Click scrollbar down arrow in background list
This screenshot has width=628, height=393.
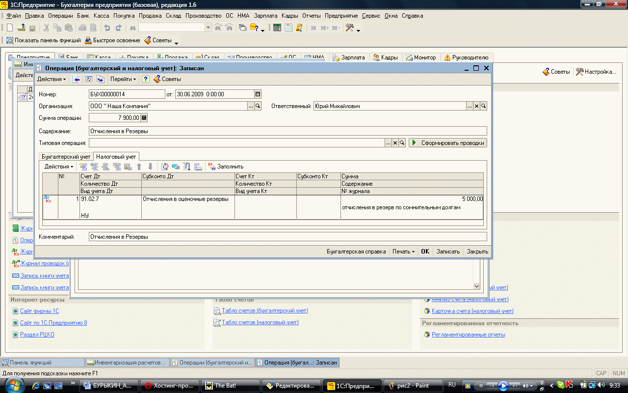(x=476, y=286)
